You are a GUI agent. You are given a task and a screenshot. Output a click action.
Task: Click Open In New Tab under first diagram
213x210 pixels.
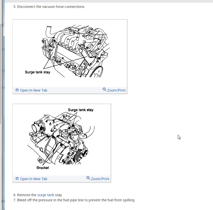tap(34, 90)
